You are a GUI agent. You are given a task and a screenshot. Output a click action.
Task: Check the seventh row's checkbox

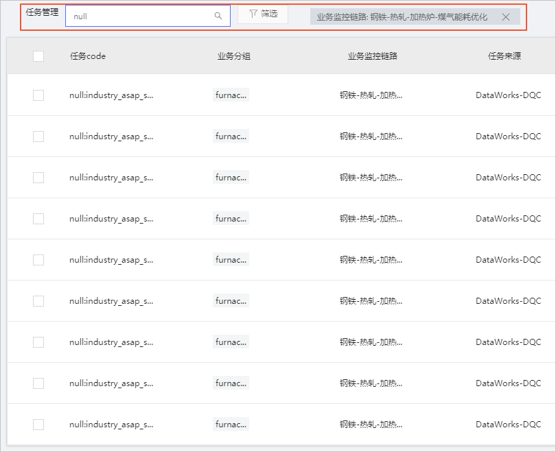coord(38,342)
